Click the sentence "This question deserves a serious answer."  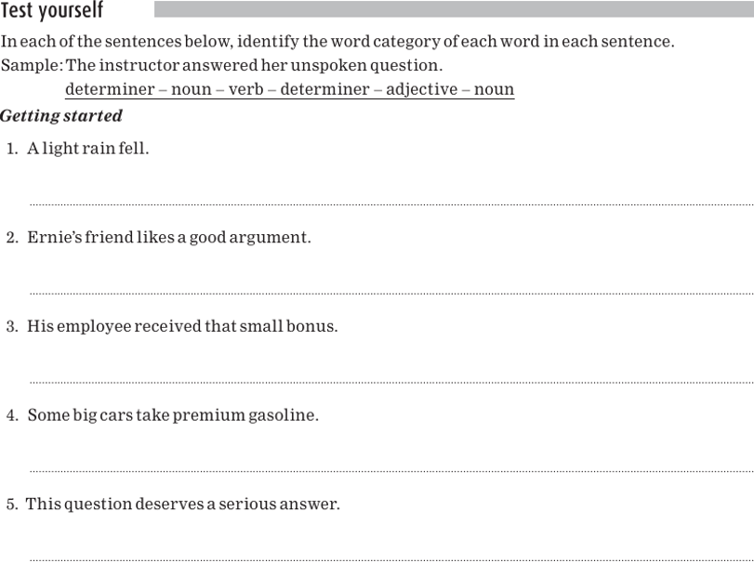(x=183, y=504)
